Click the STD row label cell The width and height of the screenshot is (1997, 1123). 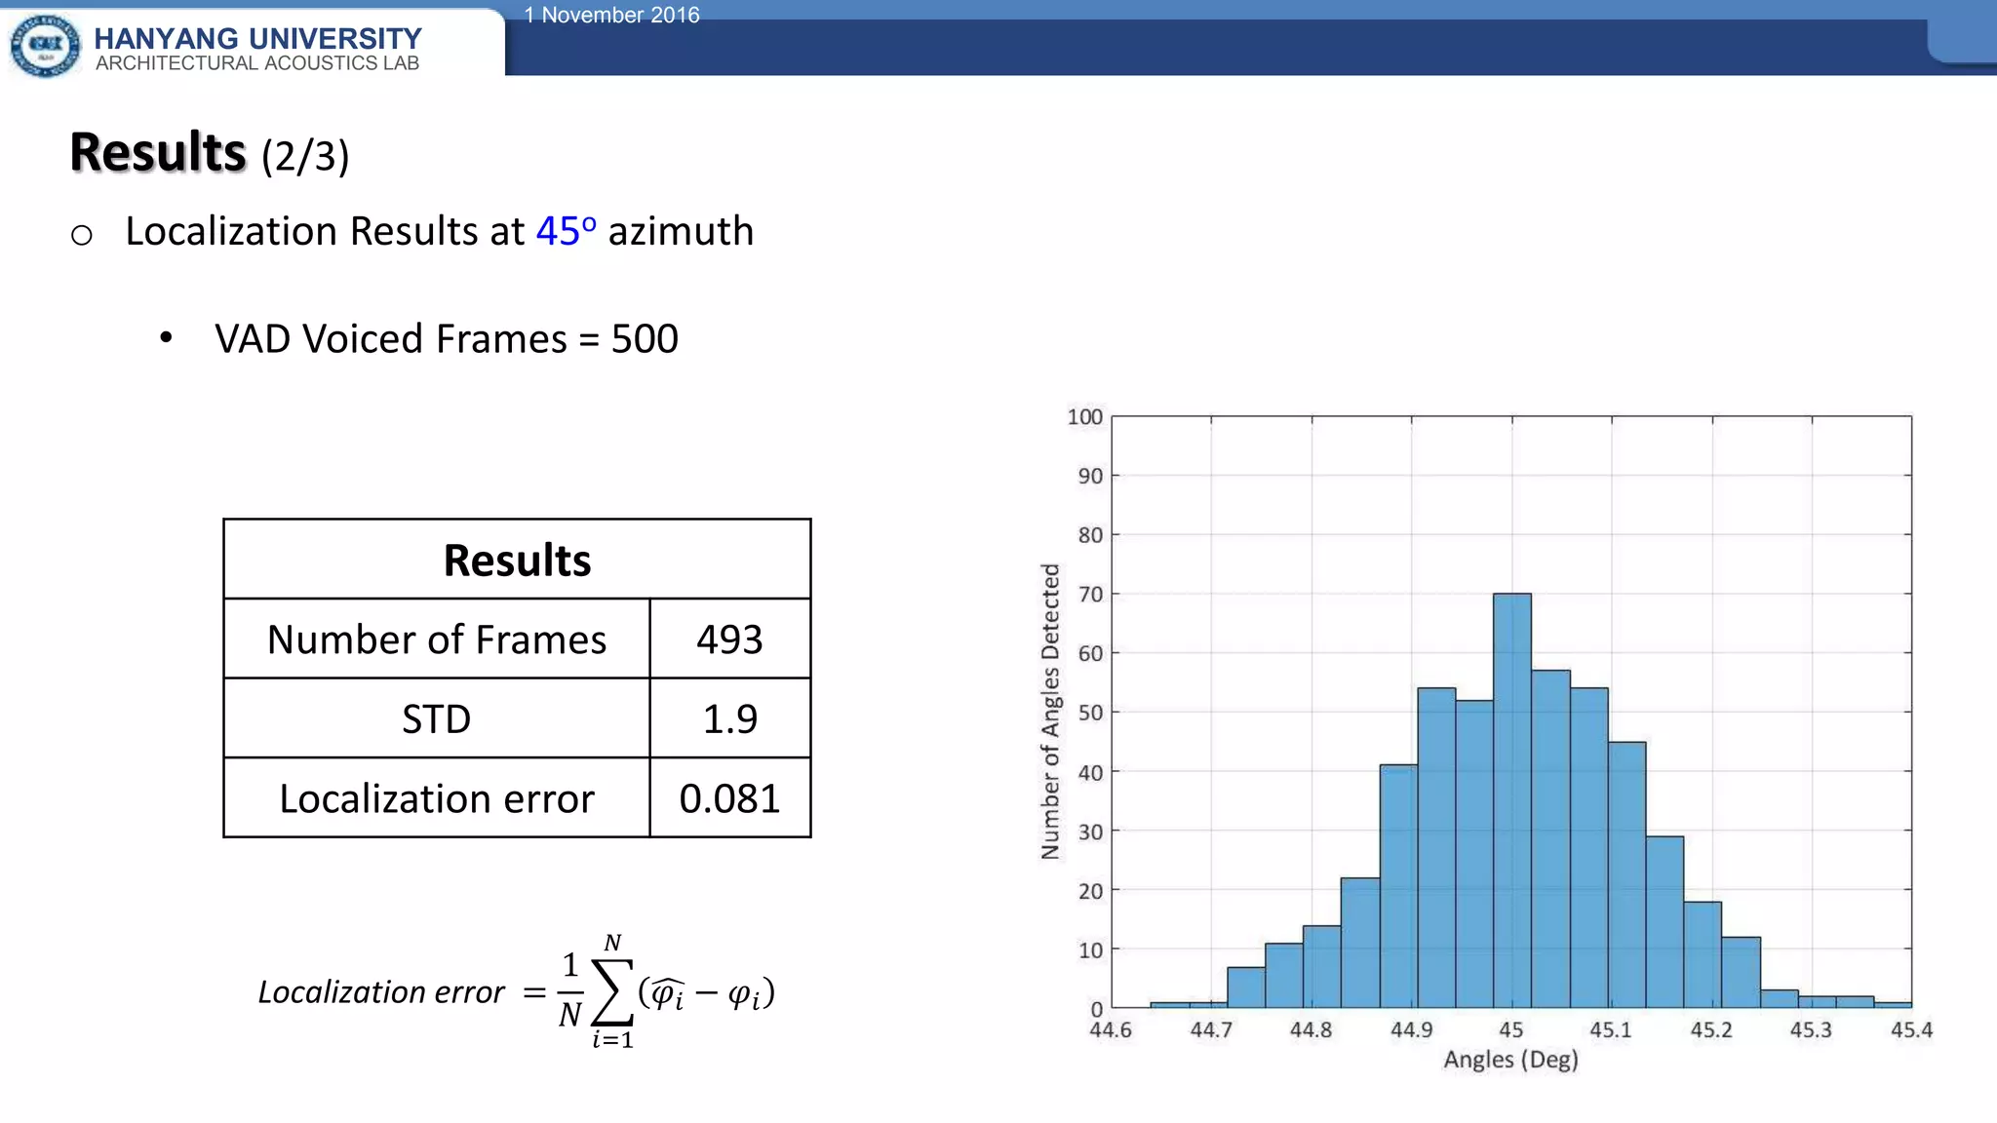436,719
